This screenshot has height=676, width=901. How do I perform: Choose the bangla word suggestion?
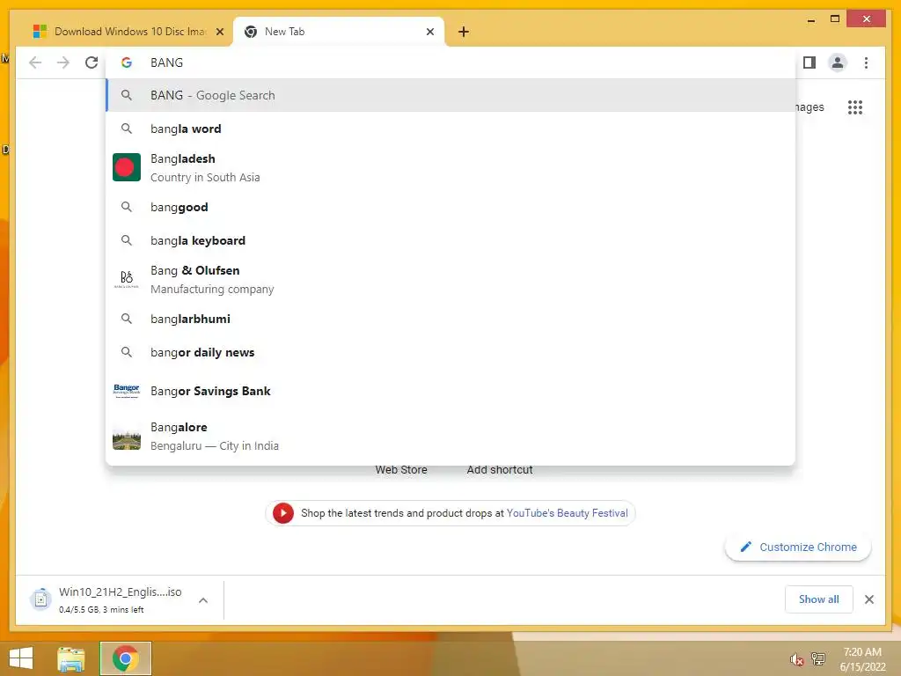click(450, 129)
